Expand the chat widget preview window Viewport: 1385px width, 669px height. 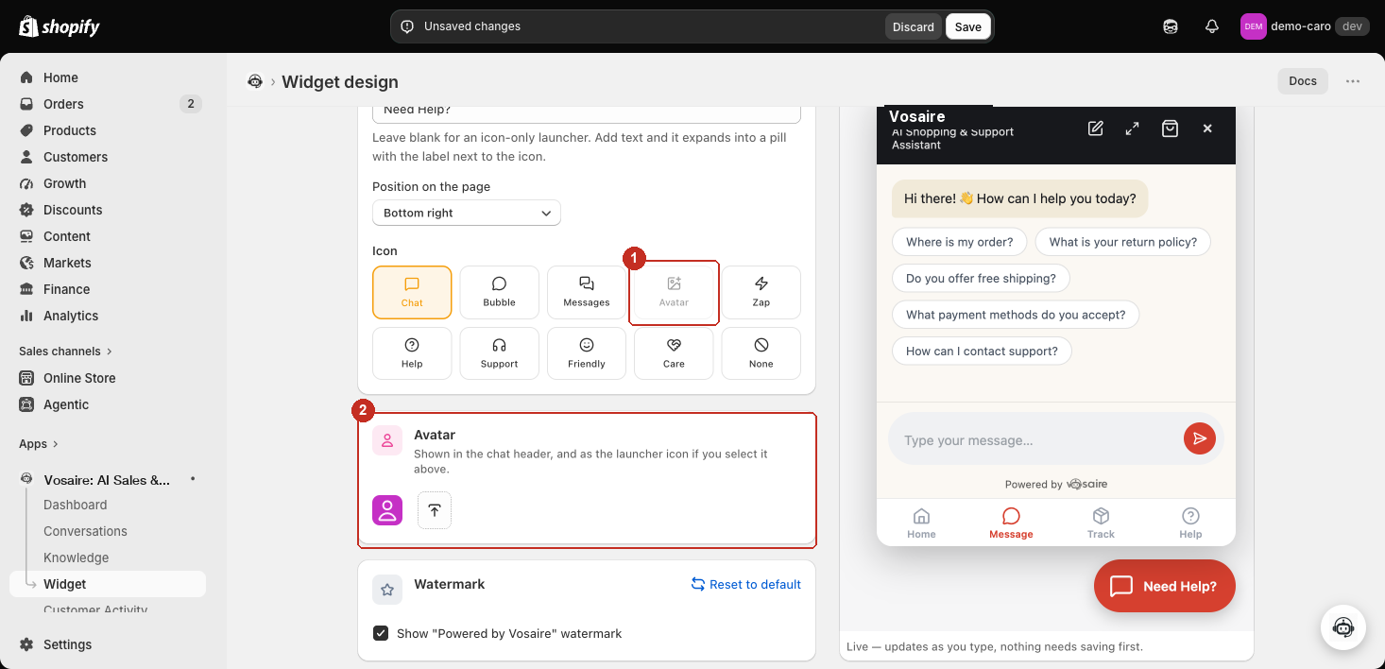[x=1132, y=129]
